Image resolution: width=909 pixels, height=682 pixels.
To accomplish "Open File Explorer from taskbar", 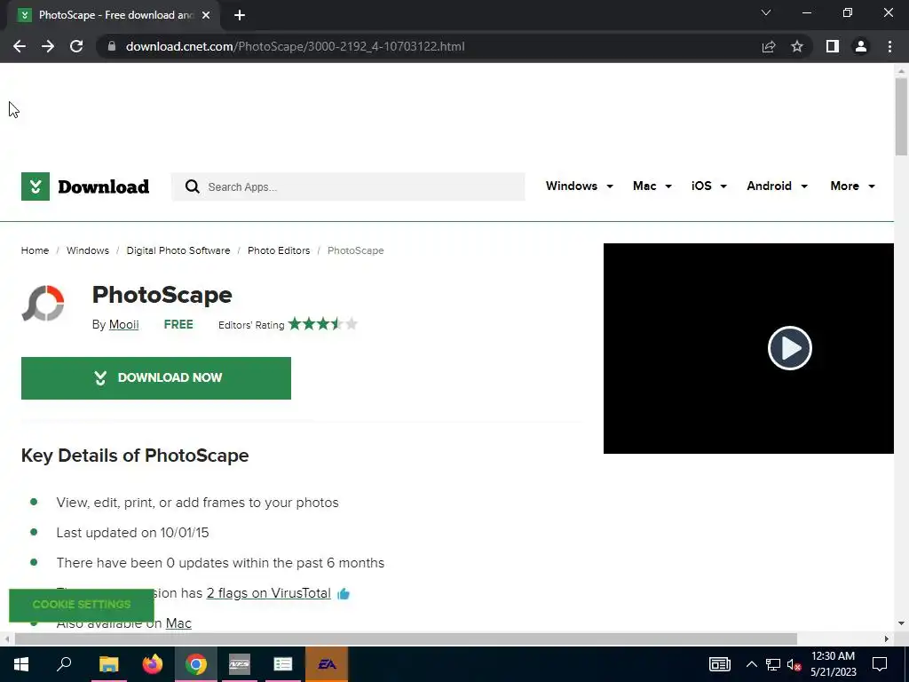I will [x=108, y=664].
